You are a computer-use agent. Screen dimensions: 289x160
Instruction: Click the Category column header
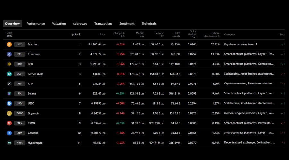tap(230, 34)
